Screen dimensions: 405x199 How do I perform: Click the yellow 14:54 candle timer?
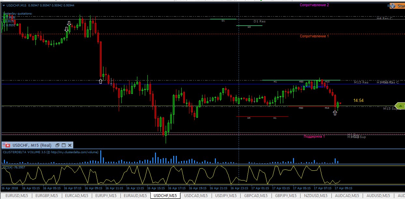358,101
